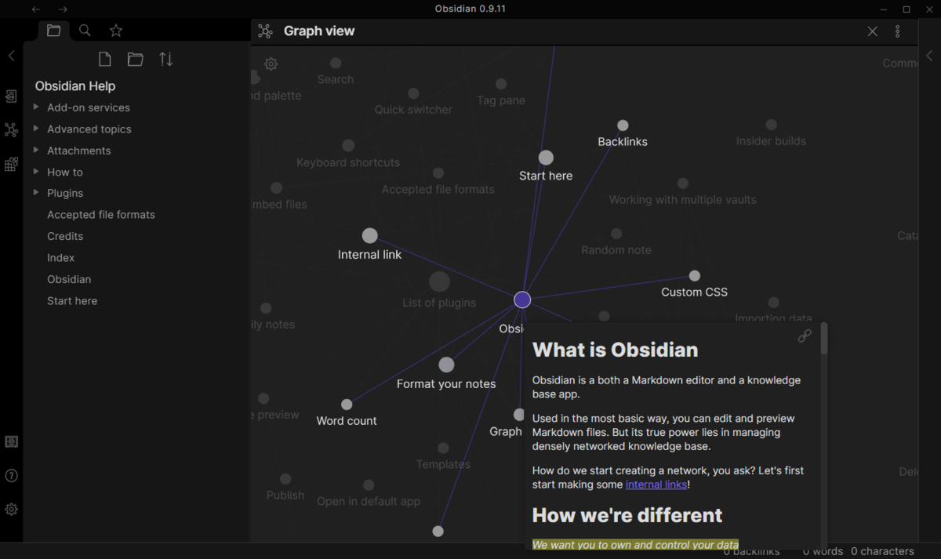Select the Publish graph node
This screenshot has width=941, height=559.
point(285,479)
